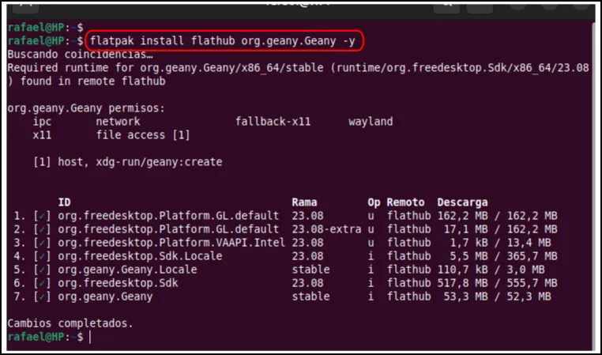The width and height of the screenshot is (602, 355).
Task: Click the 'ID' column header
Action: coord(64,202)
